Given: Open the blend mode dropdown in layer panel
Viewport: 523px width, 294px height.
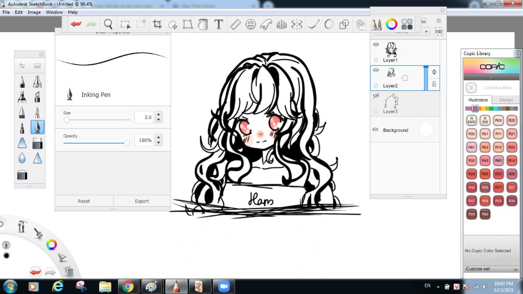Looking at the screenshot, I should pyautogui.click(x=426, y=32).
